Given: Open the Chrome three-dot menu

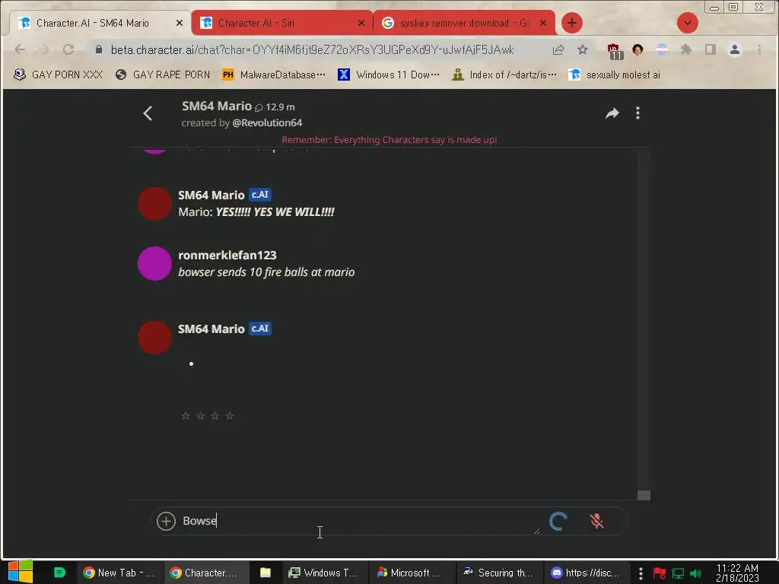Looking at the screenshot, I should [759, 49].
